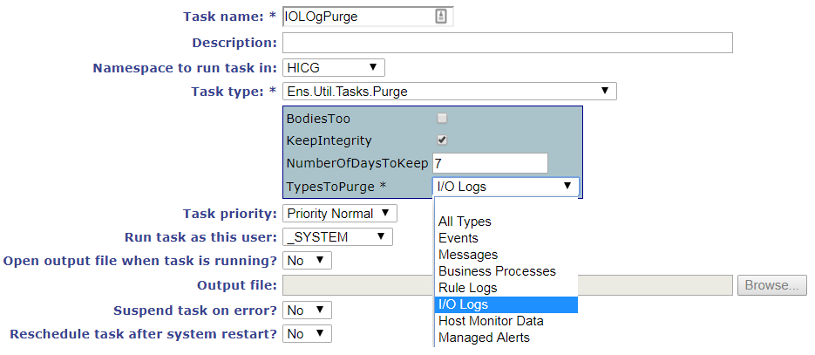
Task: Select the highlighted I/O Logs option
Action: pos(464,304)
